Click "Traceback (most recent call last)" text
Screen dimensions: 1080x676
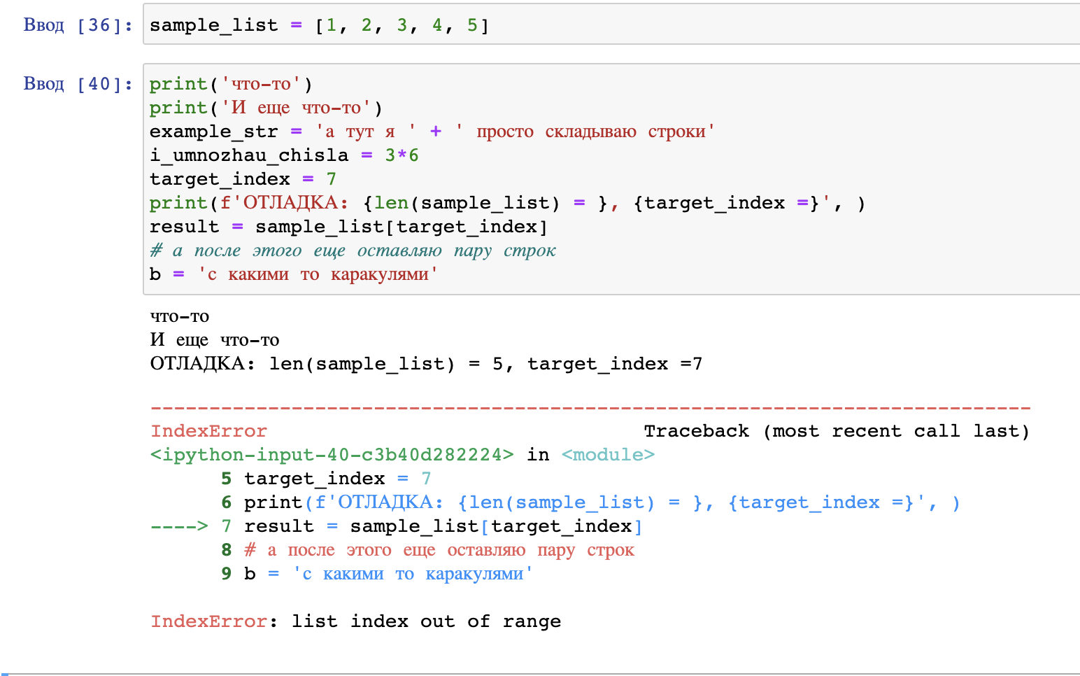(x=837, y=431)
